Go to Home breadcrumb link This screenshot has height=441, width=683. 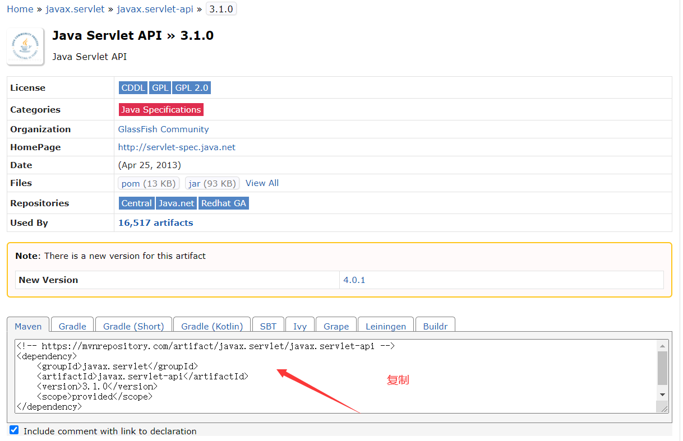(x=20, y=9)
